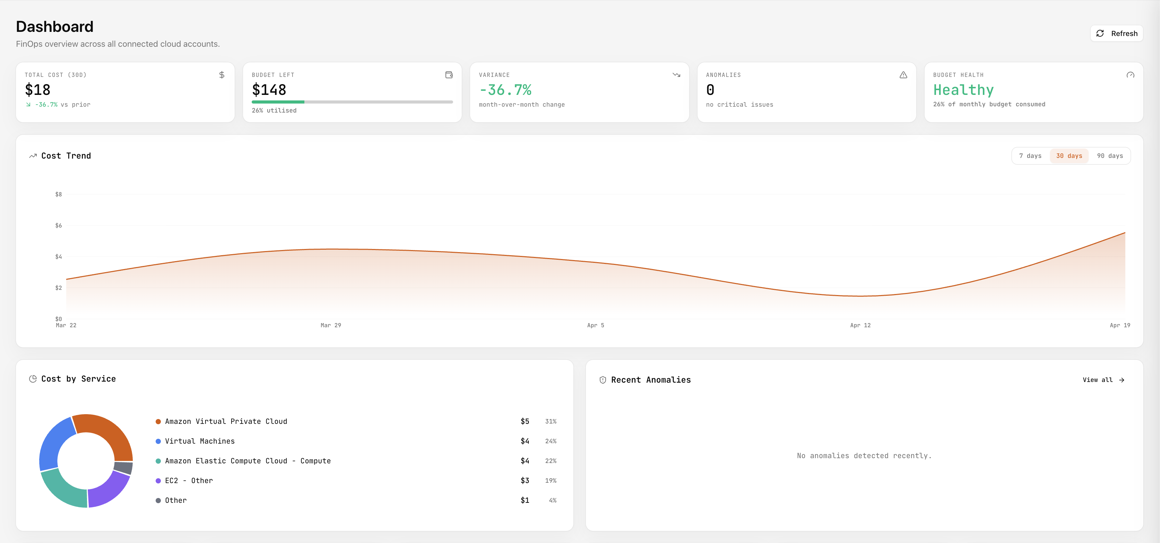Click the refresh arrows icon in the Refresh button
Screen dimensions: 1160x543
click(1101, 33)
